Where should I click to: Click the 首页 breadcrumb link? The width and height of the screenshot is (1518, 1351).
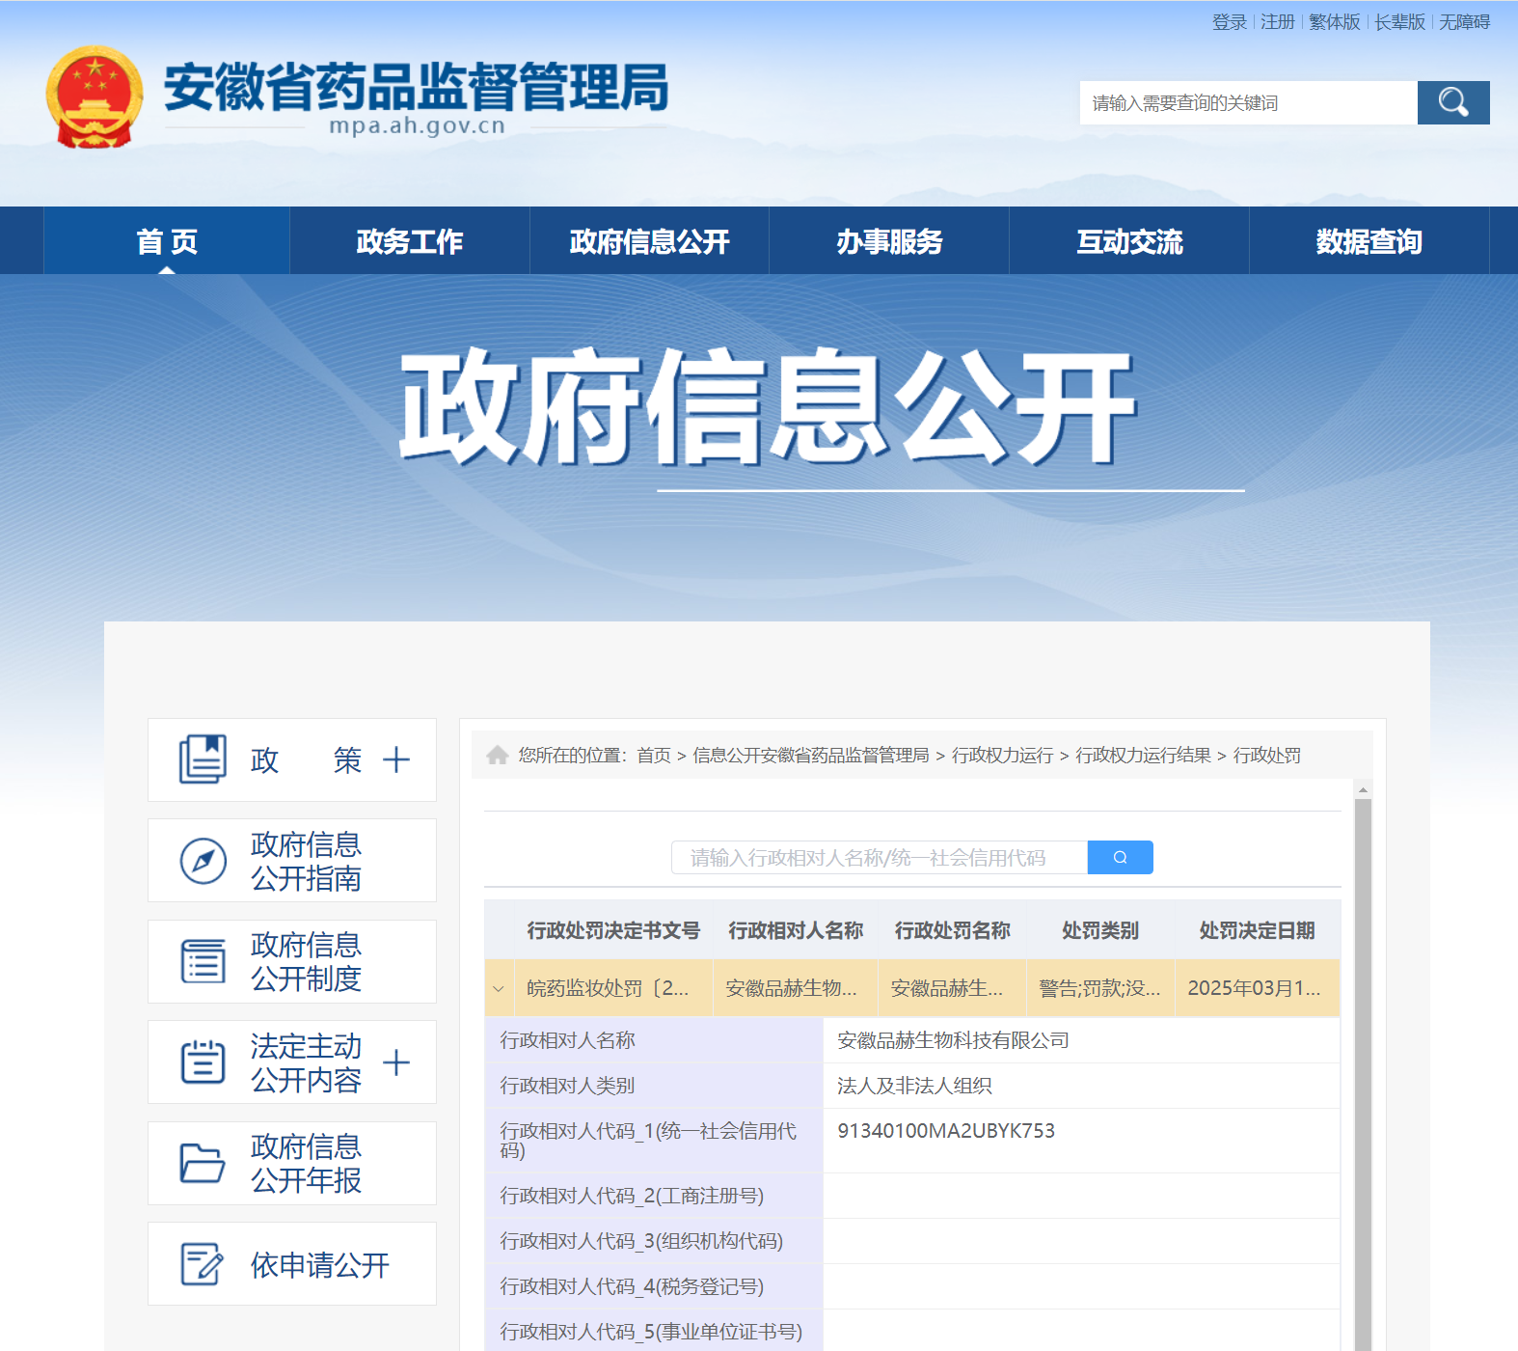coord(654,755)
